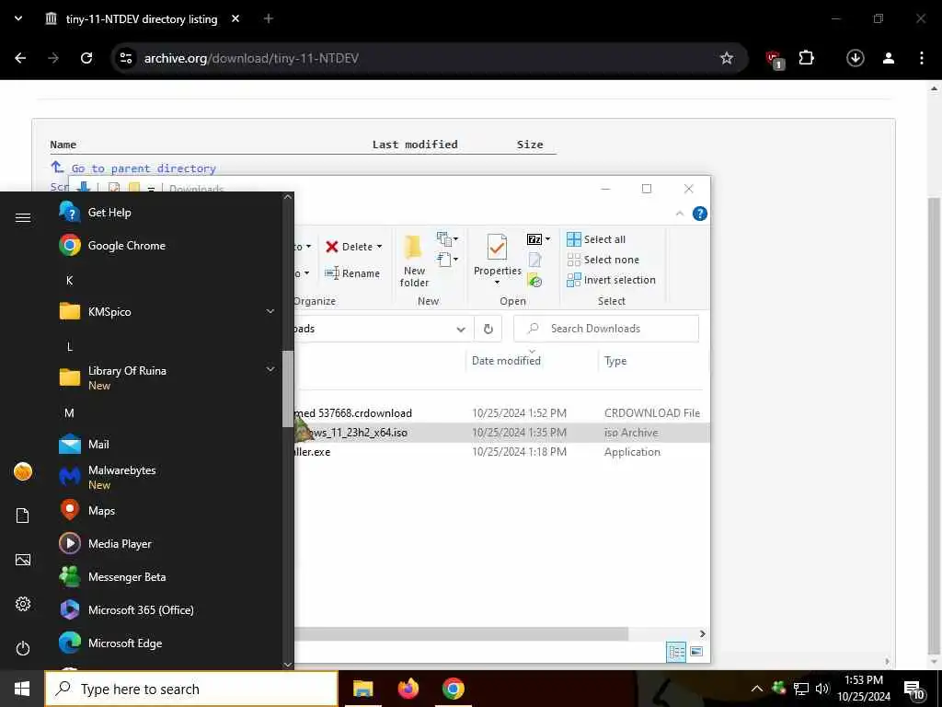Viewport: 942px width, 707px height.
Task: Open Power button in Start menu
Action: 23,648
